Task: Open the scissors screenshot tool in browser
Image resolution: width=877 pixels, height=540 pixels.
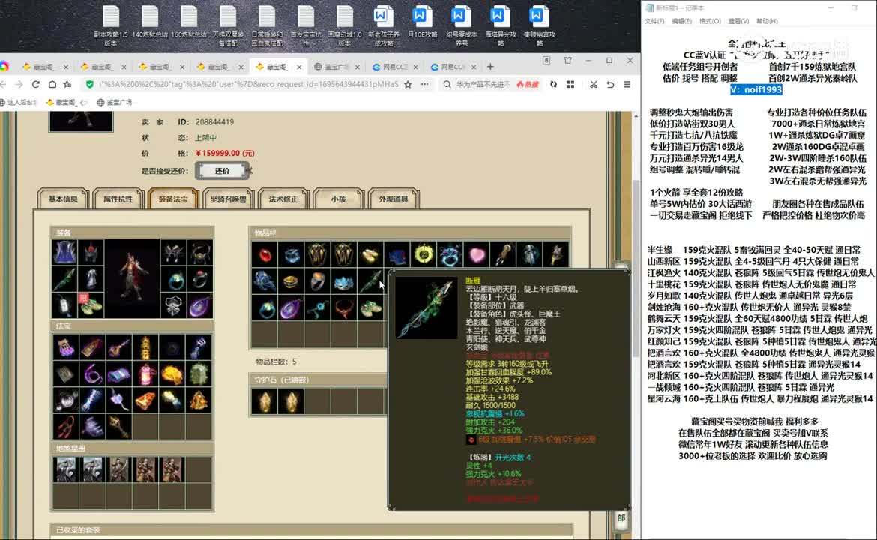Action: coord(594,84)
